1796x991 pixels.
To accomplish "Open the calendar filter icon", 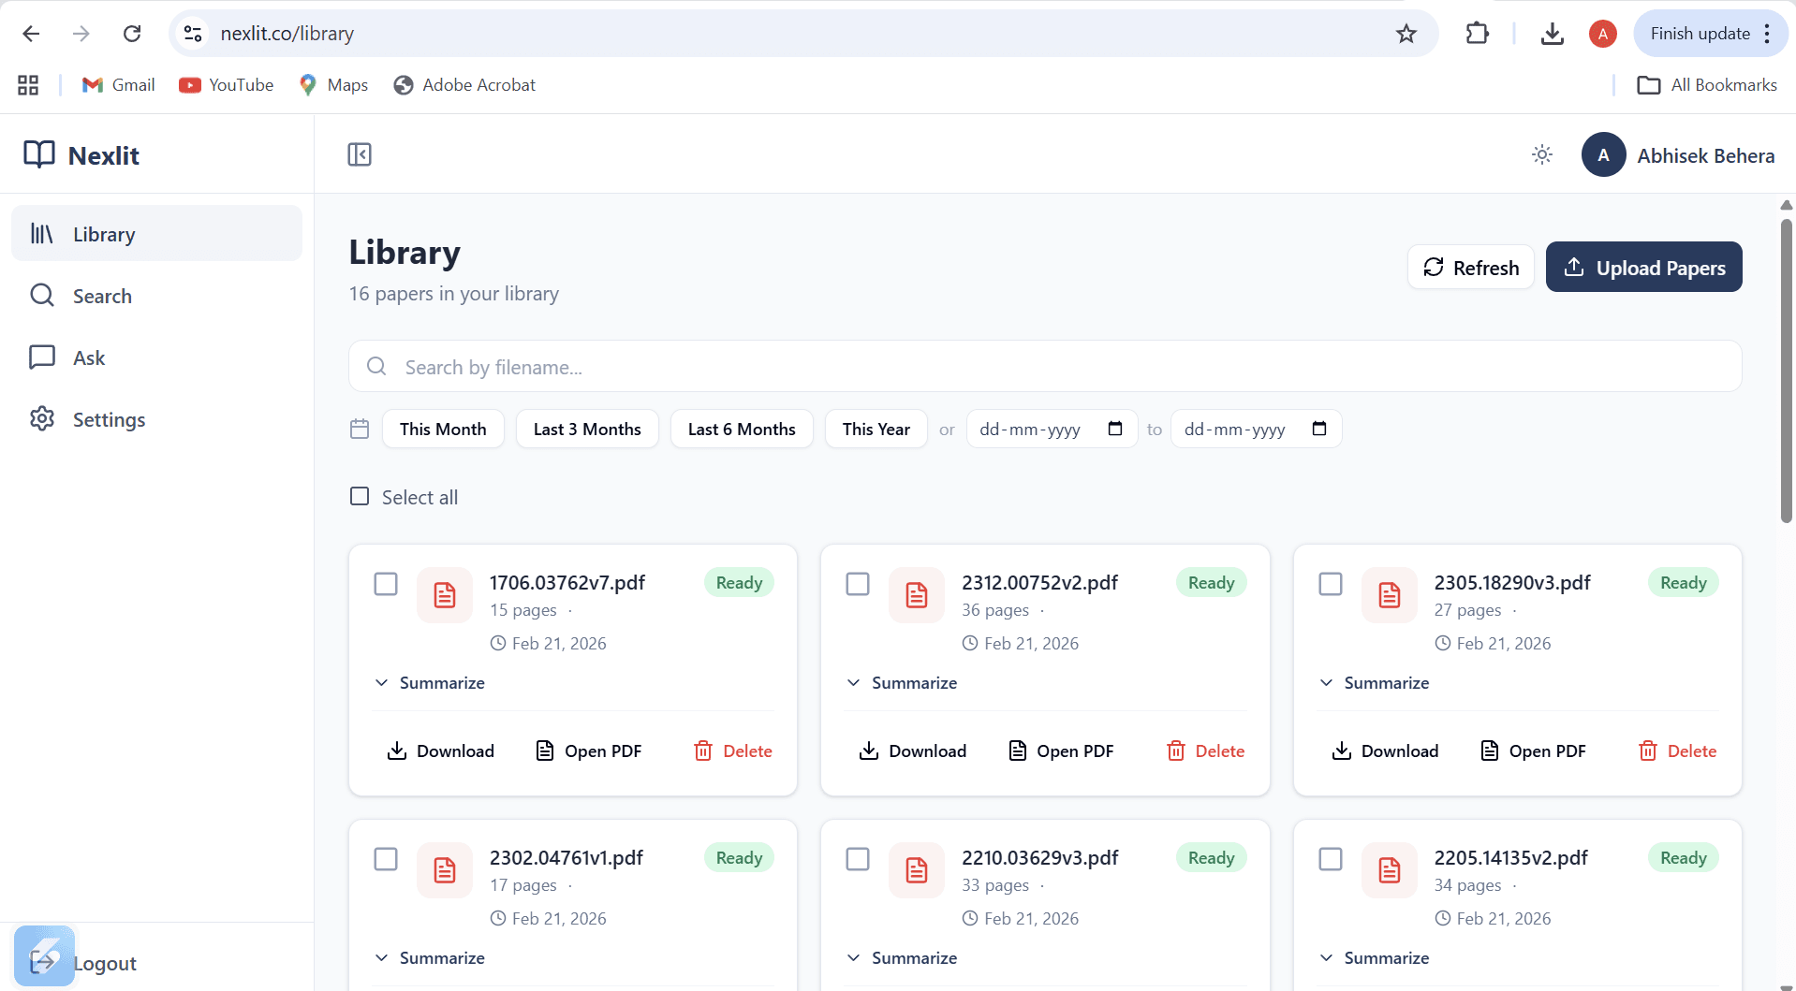I will tap(359, 429).
